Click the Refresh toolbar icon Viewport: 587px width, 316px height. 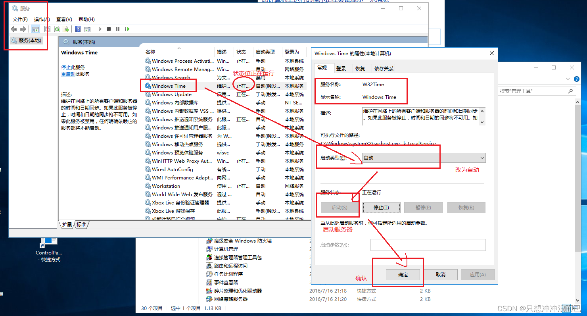57,29
